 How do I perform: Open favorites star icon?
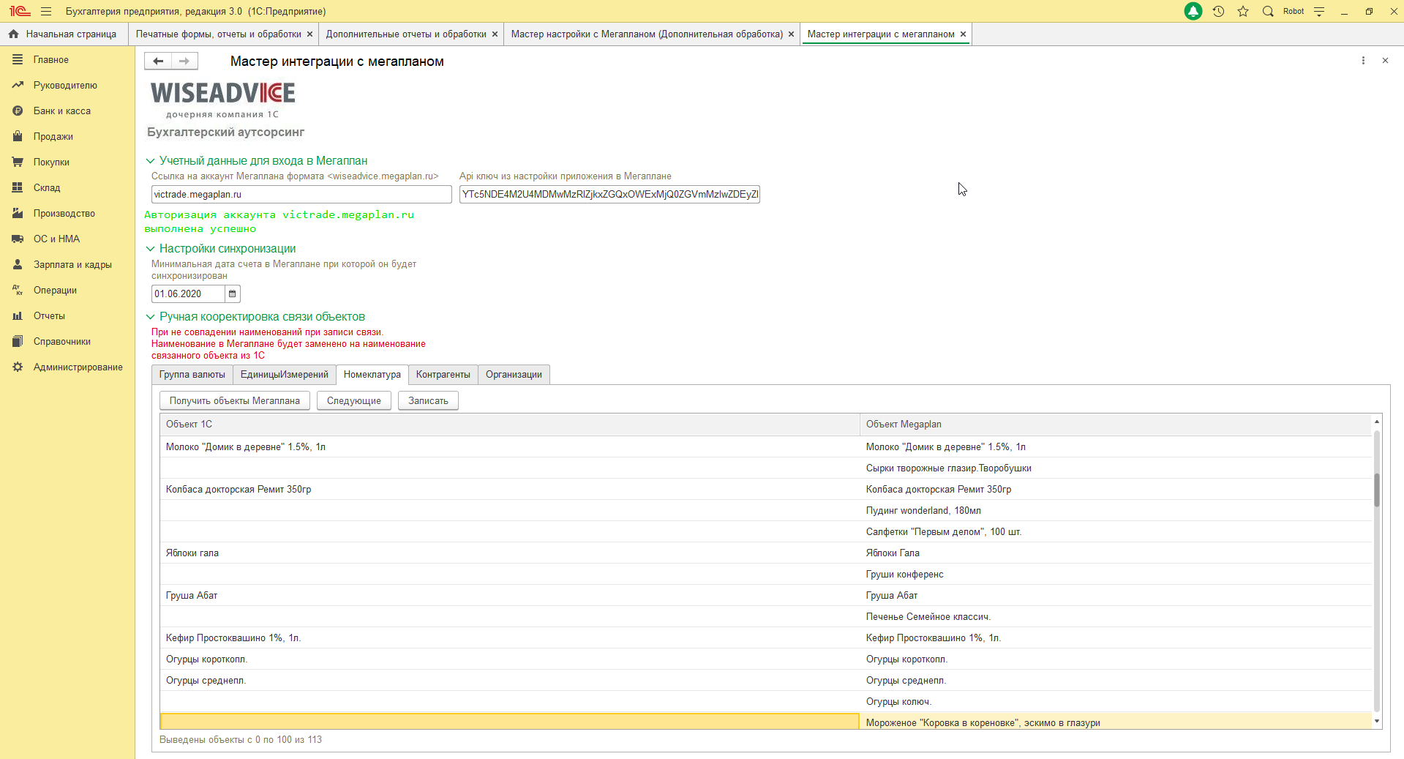coord(1243,11)
